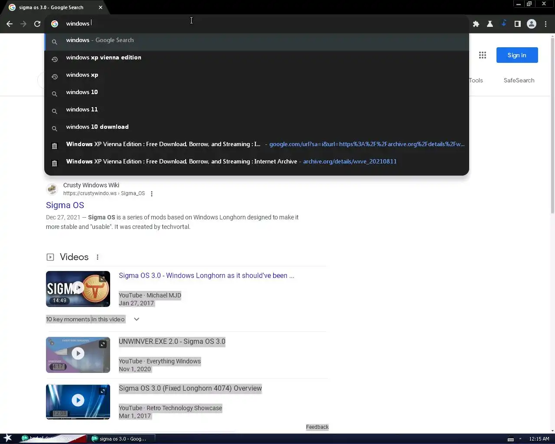This screenshot has width=555, height=444.
Task: Click the 'Crusty Windows Wiki' site name
Action: point(91,185)
